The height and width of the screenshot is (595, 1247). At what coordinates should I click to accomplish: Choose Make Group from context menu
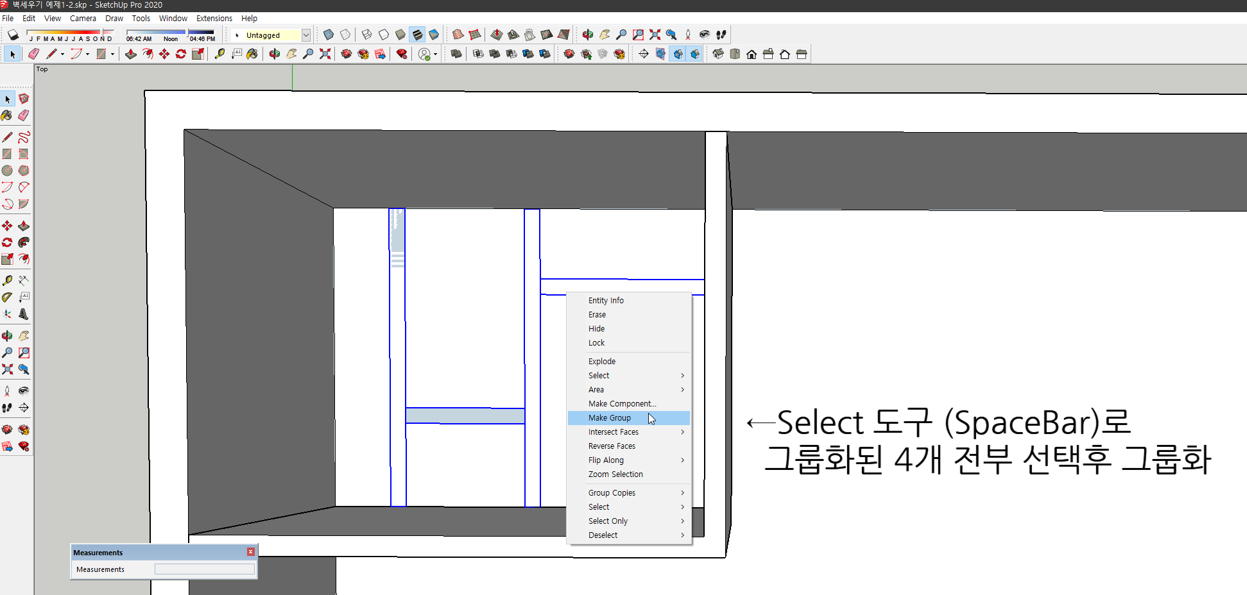(629, 417)
